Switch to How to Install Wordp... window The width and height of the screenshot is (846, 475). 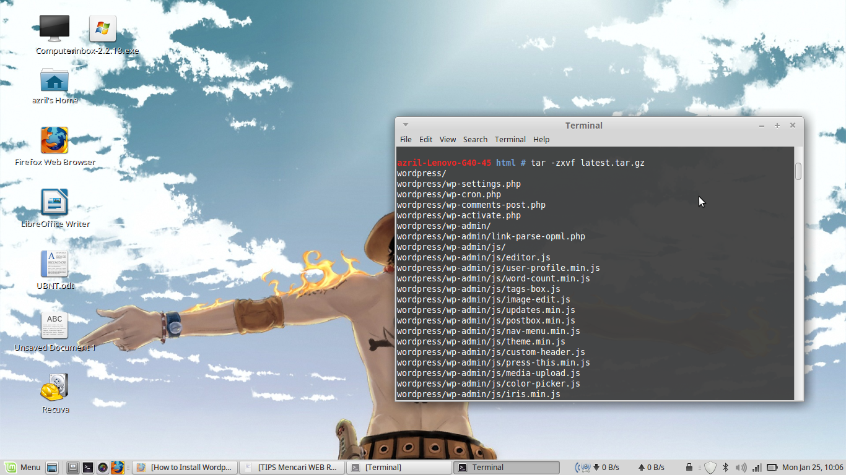(x=185, y=468)
